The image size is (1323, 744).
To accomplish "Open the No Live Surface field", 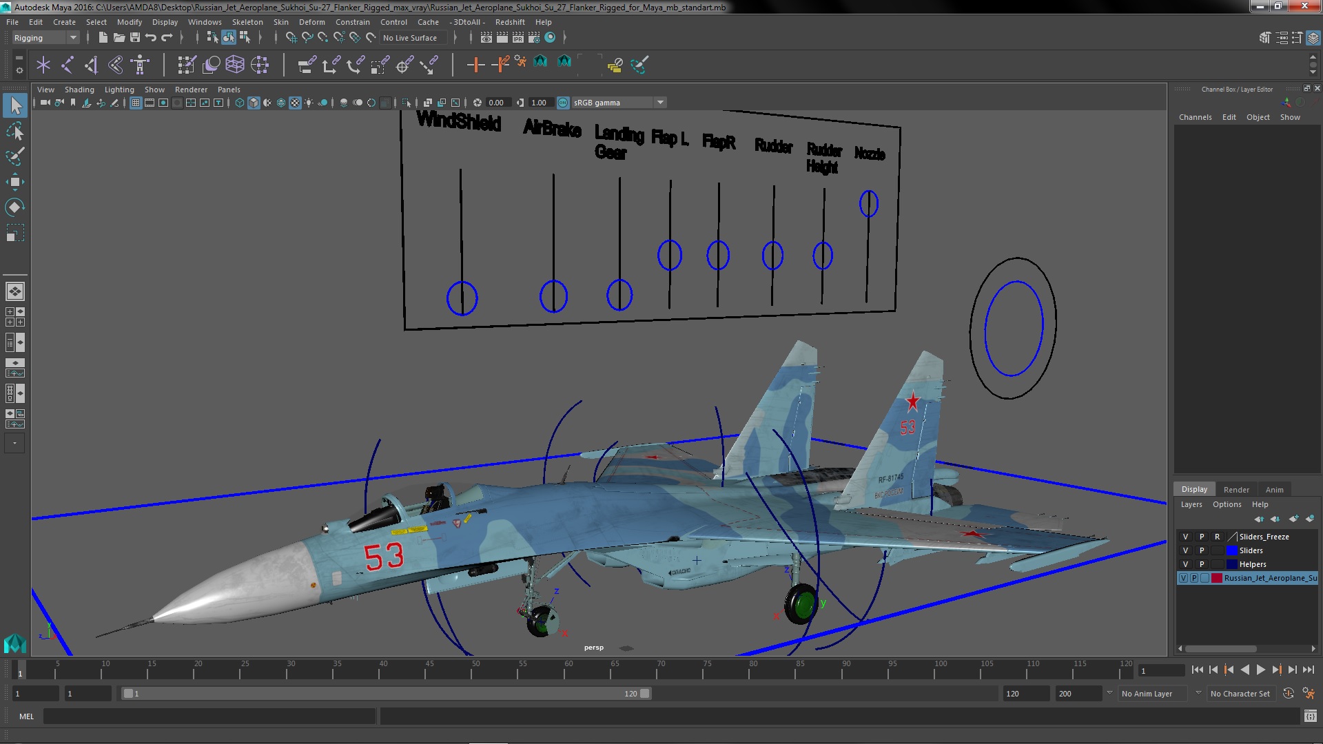I will [x=412, y=38].
